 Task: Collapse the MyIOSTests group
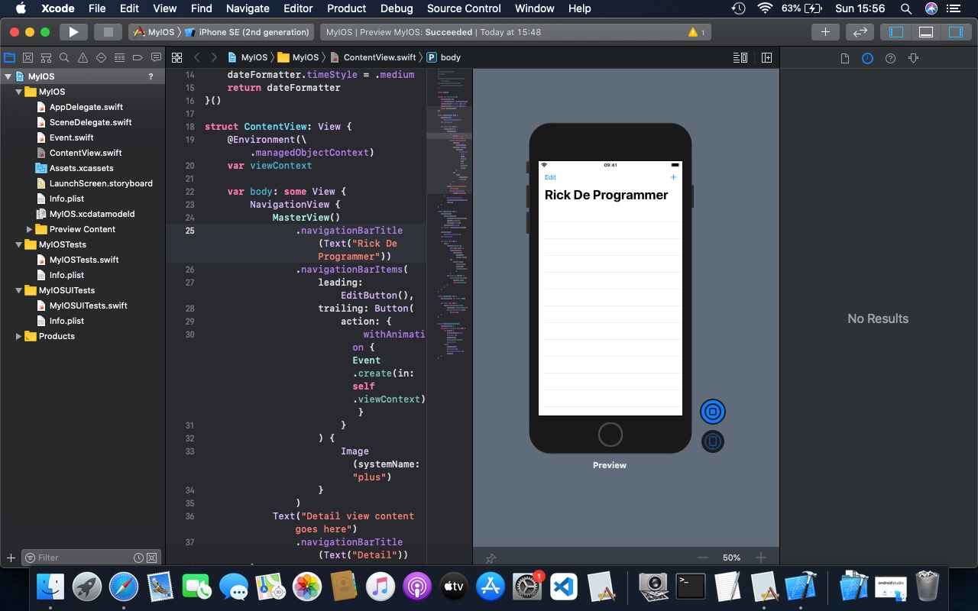pyautogui.click(x=19, y=244)
